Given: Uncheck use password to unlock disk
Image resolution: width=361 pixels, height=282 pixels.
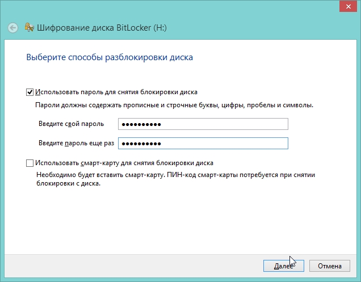Looking at the screenshot, I should point(30,92).
